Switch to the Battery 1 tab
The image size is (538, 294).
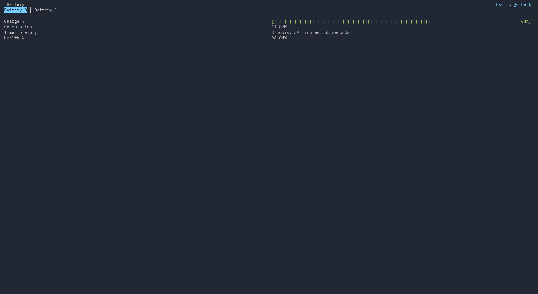point(45,10)
